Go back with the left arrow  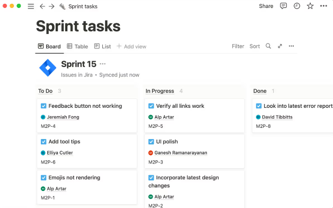coord(42,6)
